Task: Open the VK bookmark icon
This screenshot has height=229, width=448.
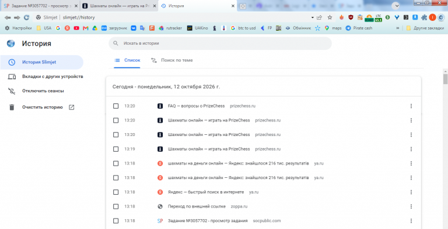Action: pos(134,28)
